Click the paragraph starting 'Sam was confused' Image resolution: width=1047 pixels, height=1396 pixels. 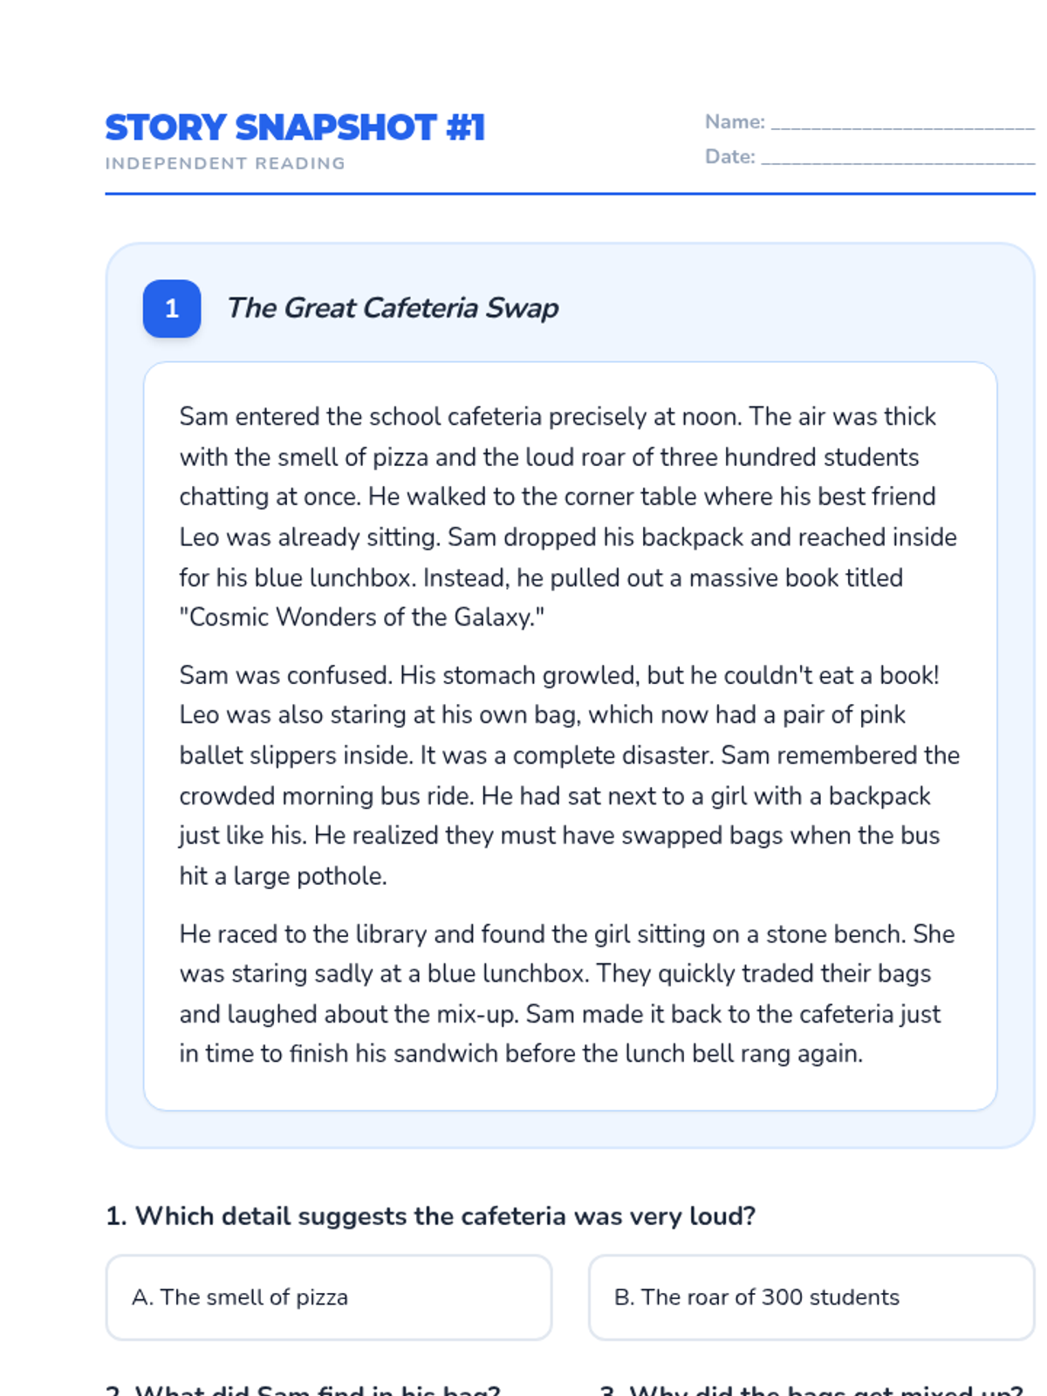[569, 776]
